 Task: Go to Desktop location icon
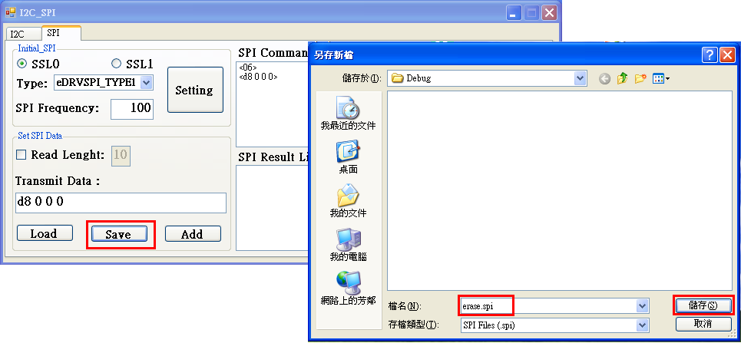348,152
